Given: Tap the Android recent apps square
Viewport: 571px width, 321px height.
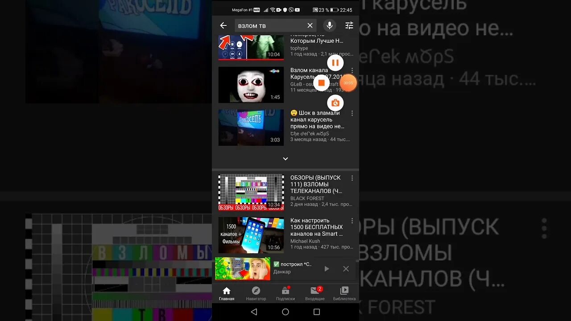Looking at the screenshot, I should (317, 312).
